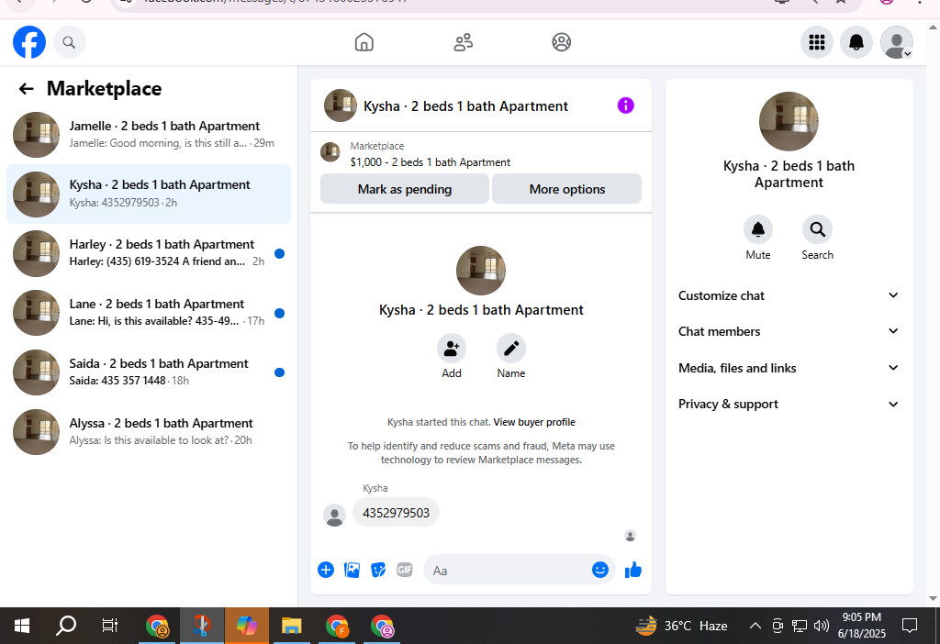Expand Privacy & support section
The height and width of the screenshot is (644, 940).
[x=789, y=404]
